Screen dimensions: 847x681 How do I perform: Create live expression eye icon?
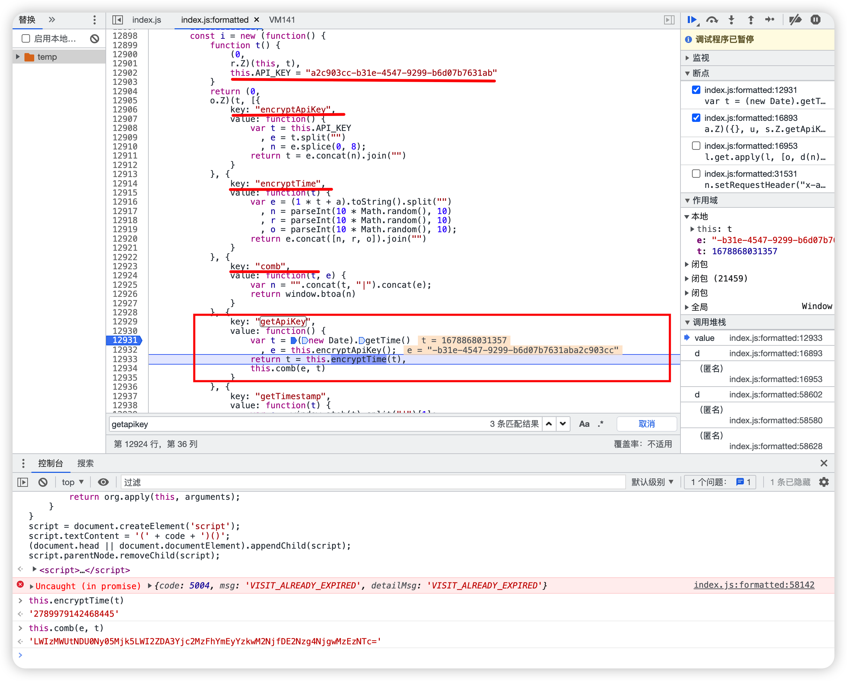coord(103,482)
